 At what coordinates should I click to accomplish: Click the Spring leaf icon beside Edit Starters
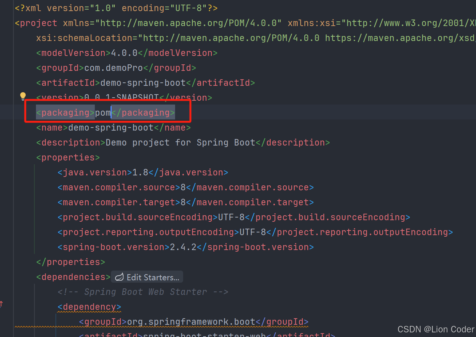tap(119, 276)
